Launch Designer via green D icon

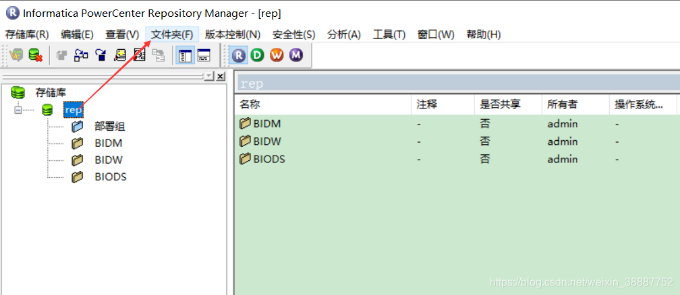point(258,55)
